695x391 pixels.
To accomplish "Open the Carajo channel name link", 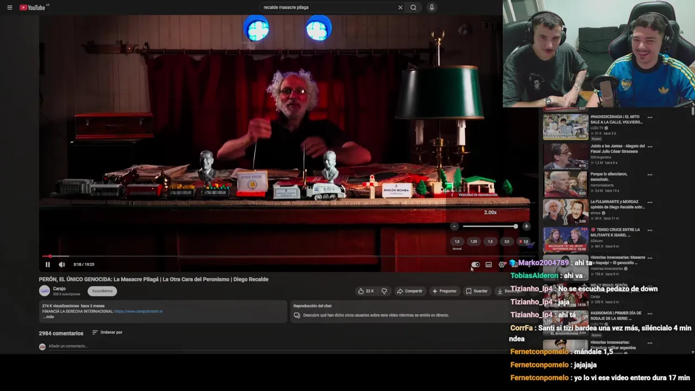I will point(59,288).
